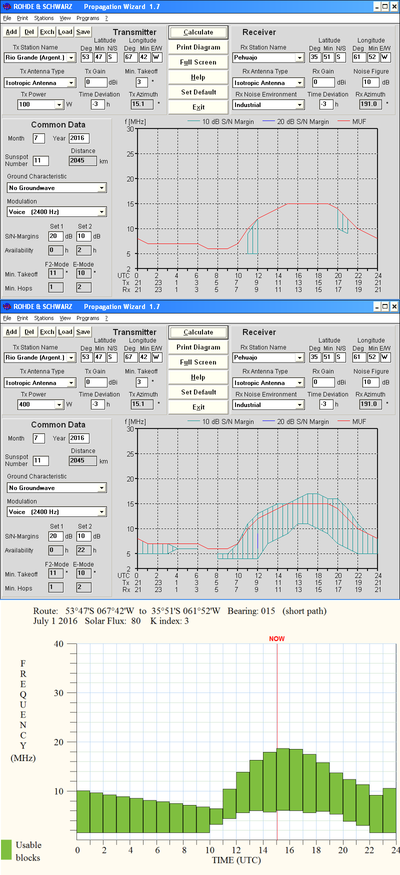Image resolution: width=400 pixels, height=875 pixels.
Task: Expand Tx Power 400 dropdown in lower window
Action: [59, 405]
